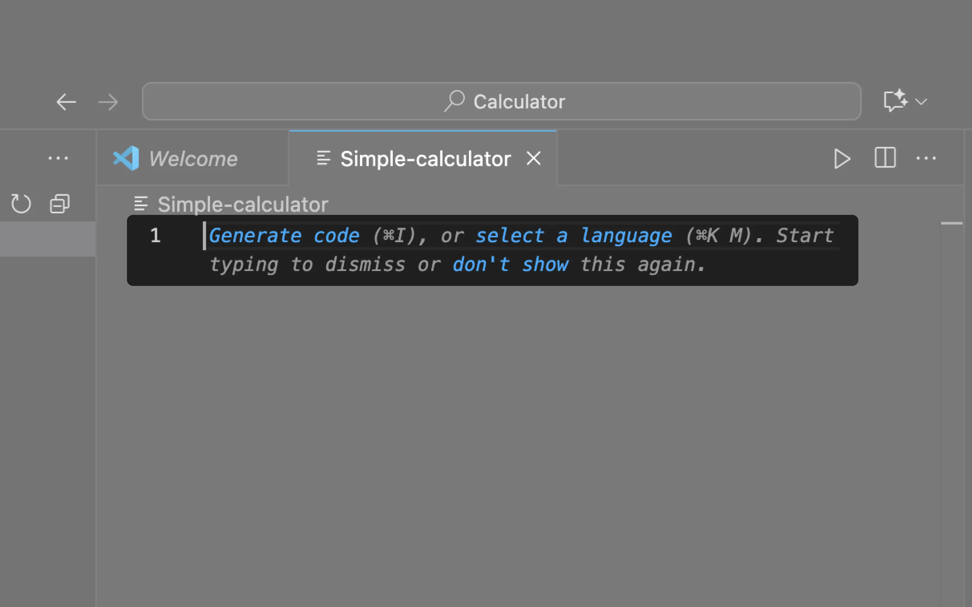This screenshot has width=972, height=607.
Task: Select the highlighted row in the sidebar
Action: [47, 239]
